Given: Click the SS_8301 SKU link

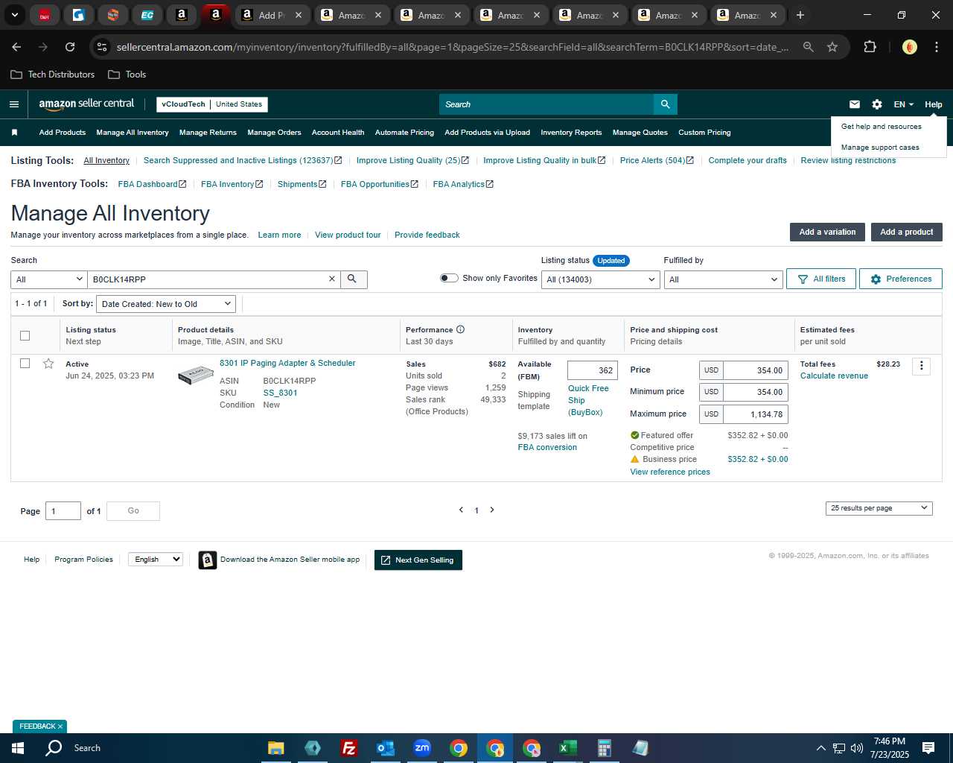Looking at the screenshot, I should point(280,393).
